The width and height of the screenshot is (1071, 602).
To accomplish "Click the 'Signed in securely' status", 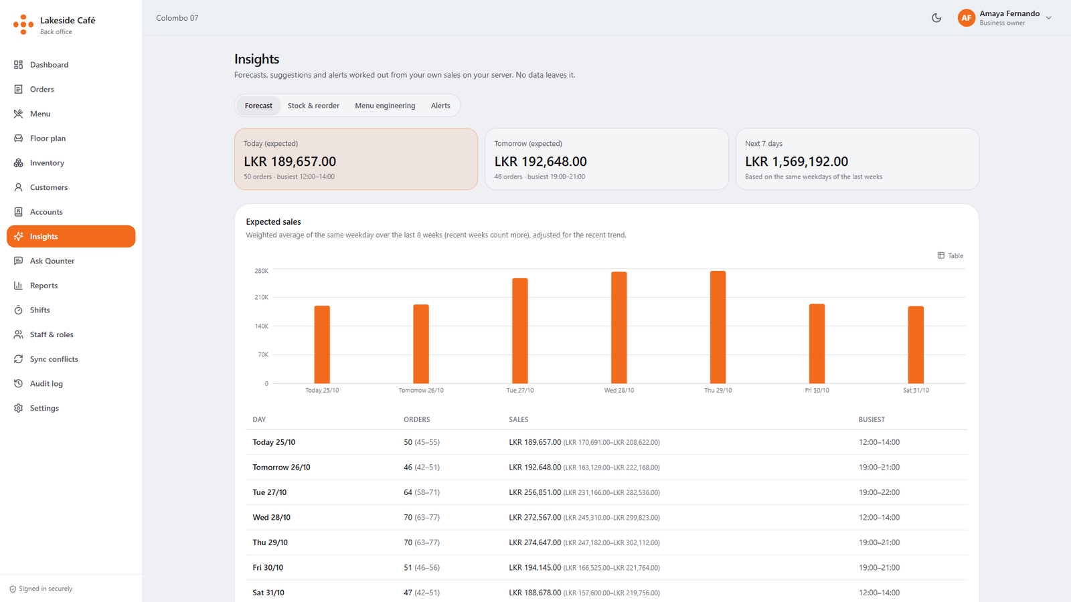I will click(x=41, y=589).
